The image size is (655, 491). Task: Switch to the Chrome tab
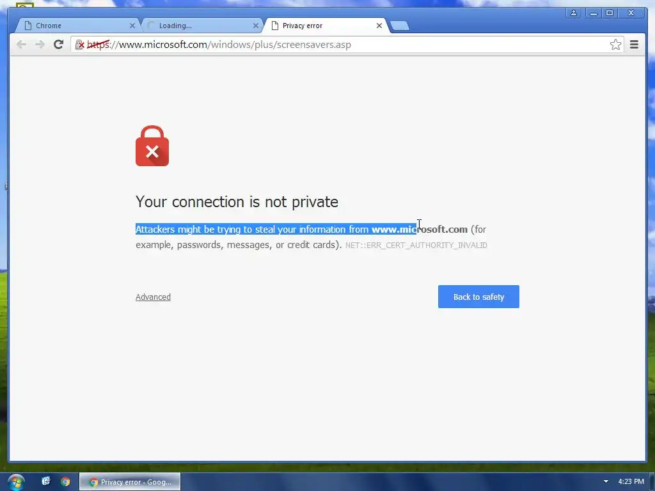coord(77,26)
